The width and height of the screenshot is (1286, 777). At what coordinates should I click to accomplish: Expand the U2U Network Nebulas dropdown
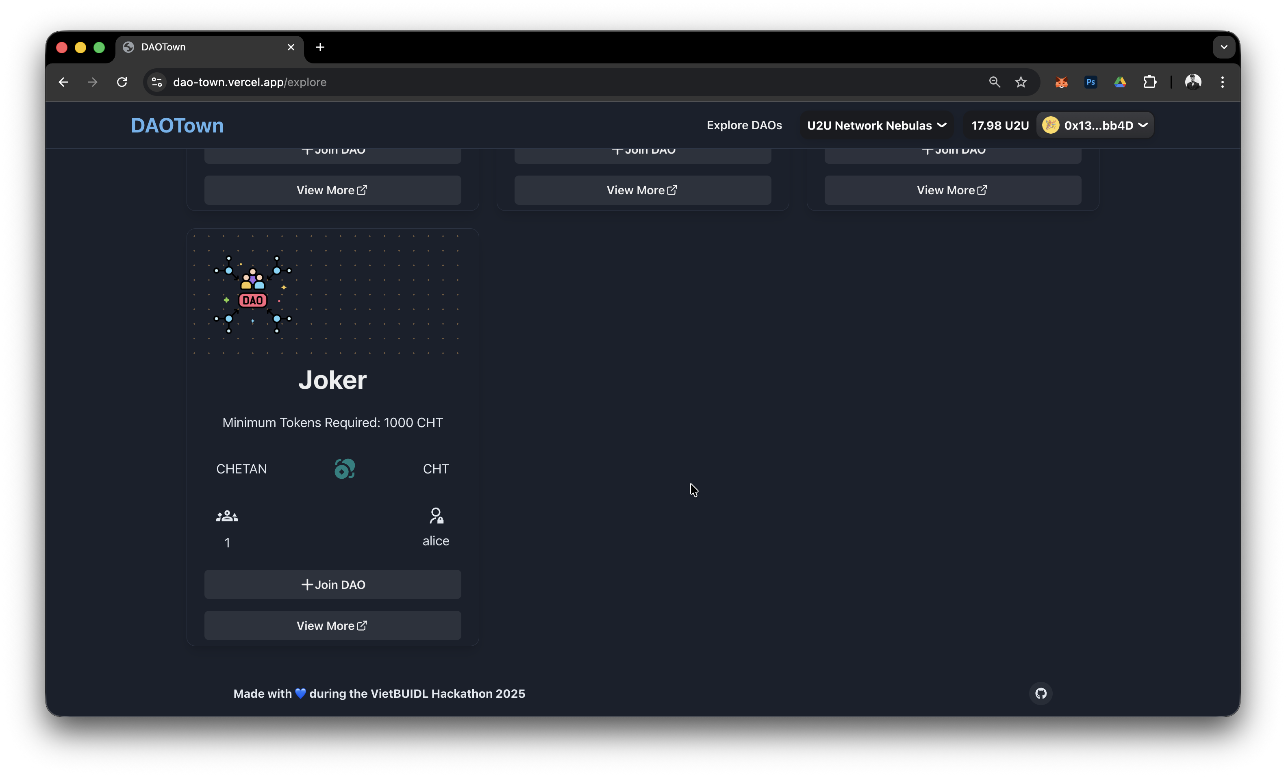pos(876,125)
